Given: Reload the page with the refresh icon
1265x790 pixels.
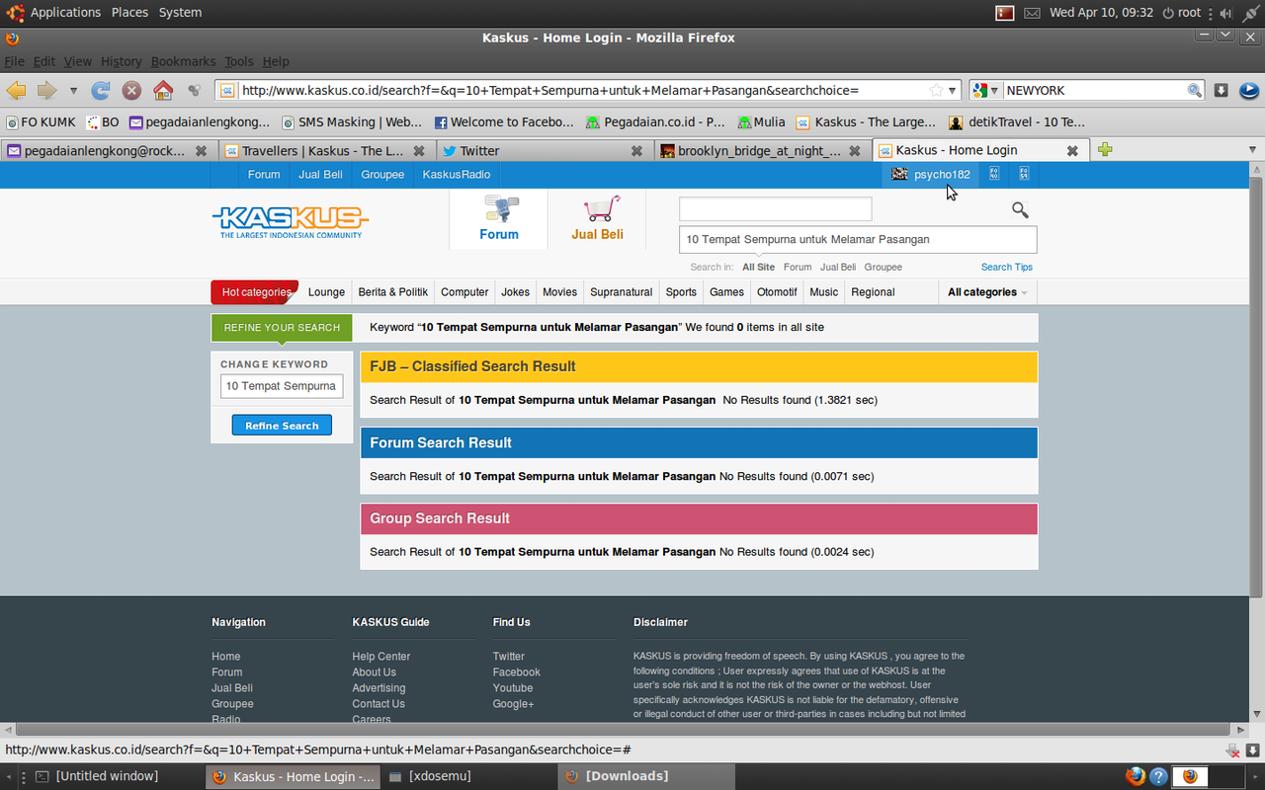Looking at the screenshot, I should (100, 90).
